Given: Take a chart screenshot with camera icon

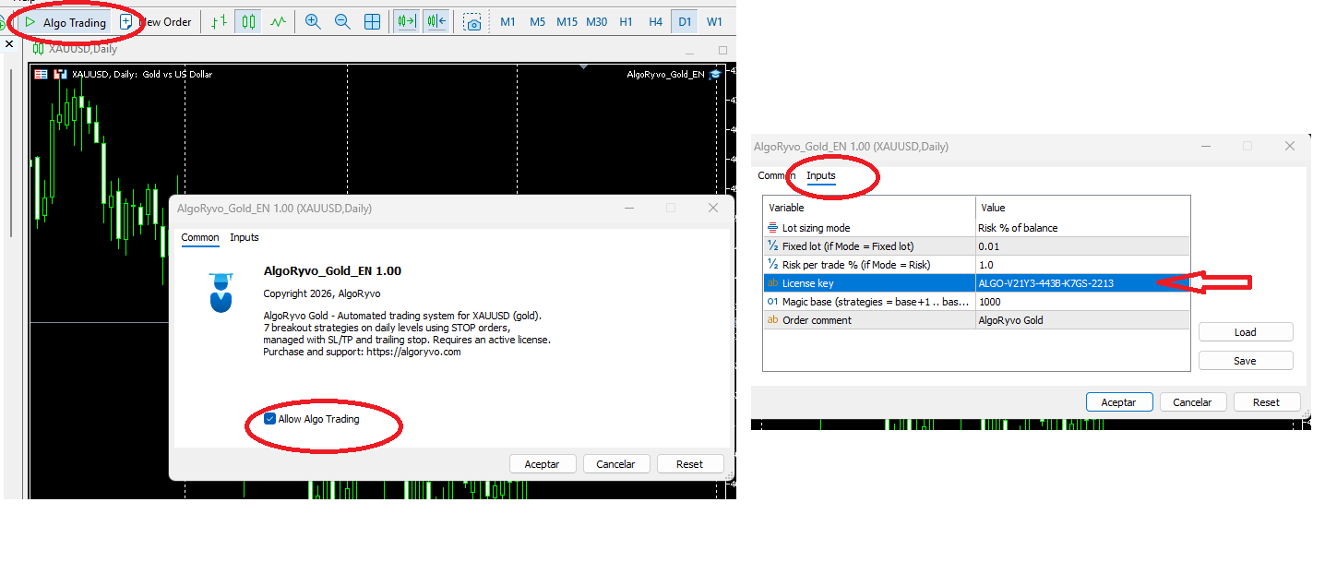Looking at the screenshot, I should coord(472,22).
